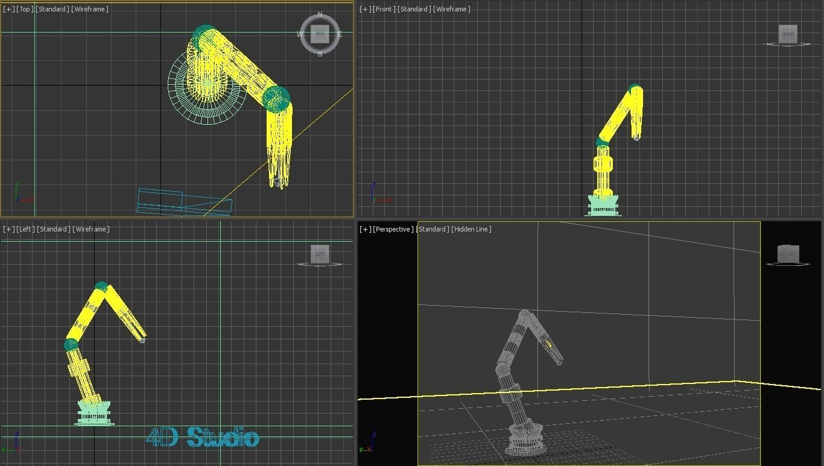
Task: Click the FRONT ViewCube in the Front viewport
Action: (788, 34)
